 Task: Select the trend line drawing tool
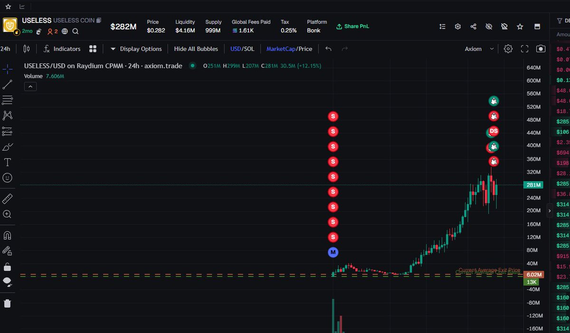[x=7, y=85]
